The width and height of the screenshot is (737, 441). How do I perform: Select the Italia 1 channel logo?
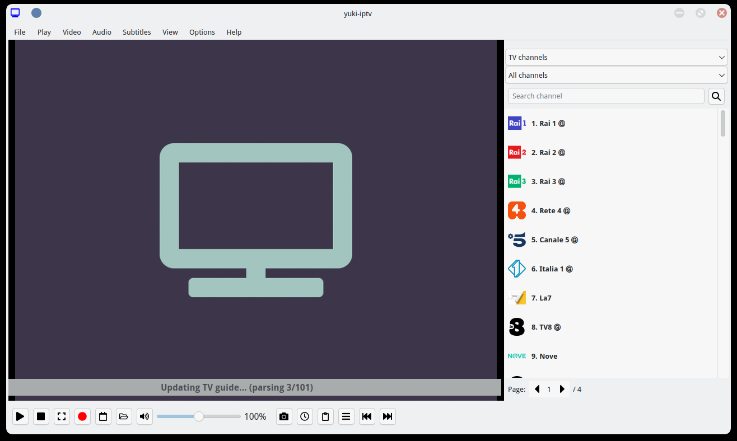coord(517,269)
